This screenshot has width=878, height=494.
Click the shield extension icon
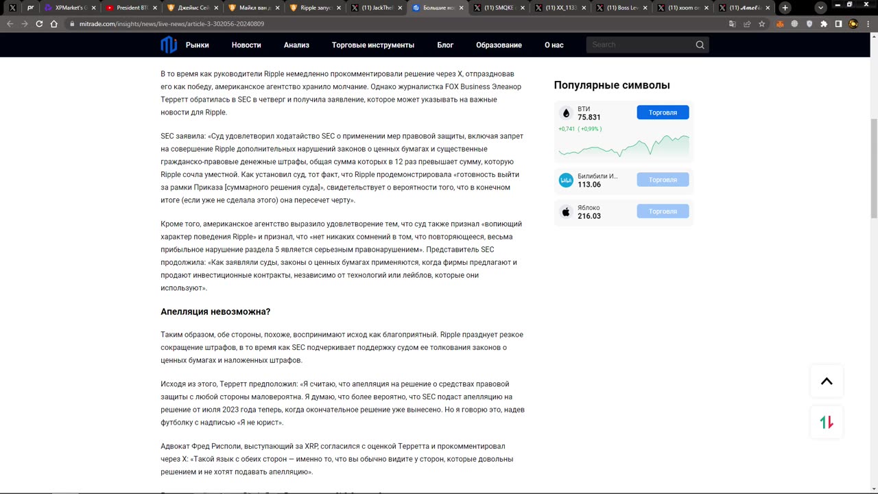(809, 23)
